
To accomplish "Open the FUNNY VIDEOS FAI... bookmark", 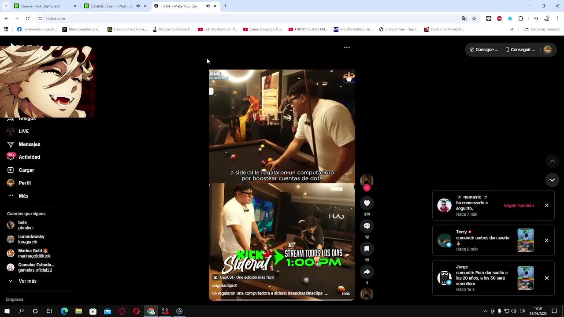I will pyautogui.click(x=308, y=29).
